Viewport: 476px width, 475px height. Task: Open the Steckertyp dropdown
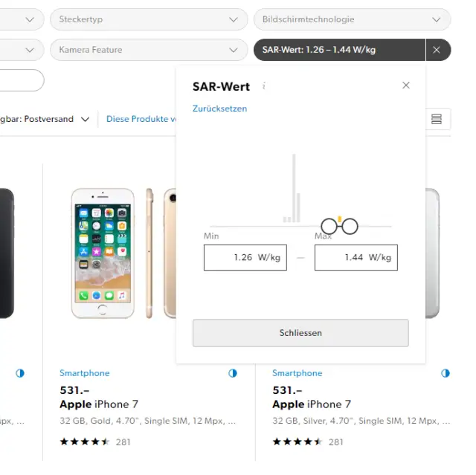point(149,19)
